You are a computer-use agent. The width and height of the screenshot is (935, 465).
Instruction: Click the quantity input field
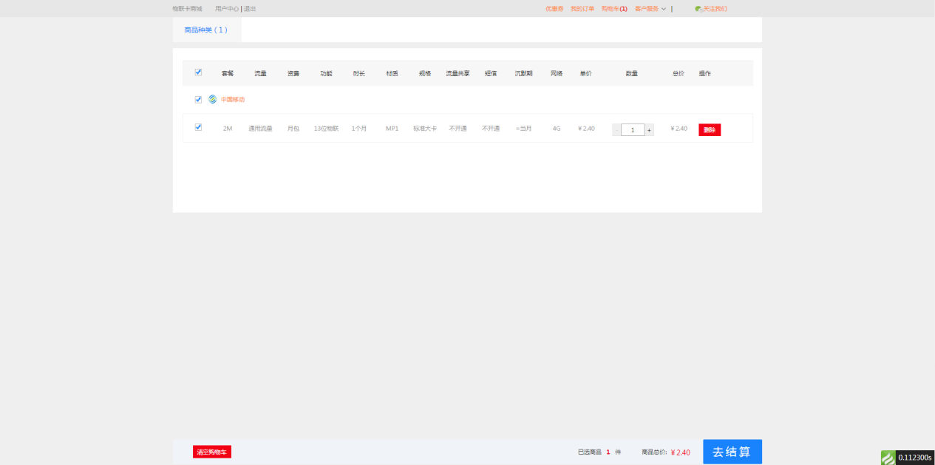tap(633, 130)
